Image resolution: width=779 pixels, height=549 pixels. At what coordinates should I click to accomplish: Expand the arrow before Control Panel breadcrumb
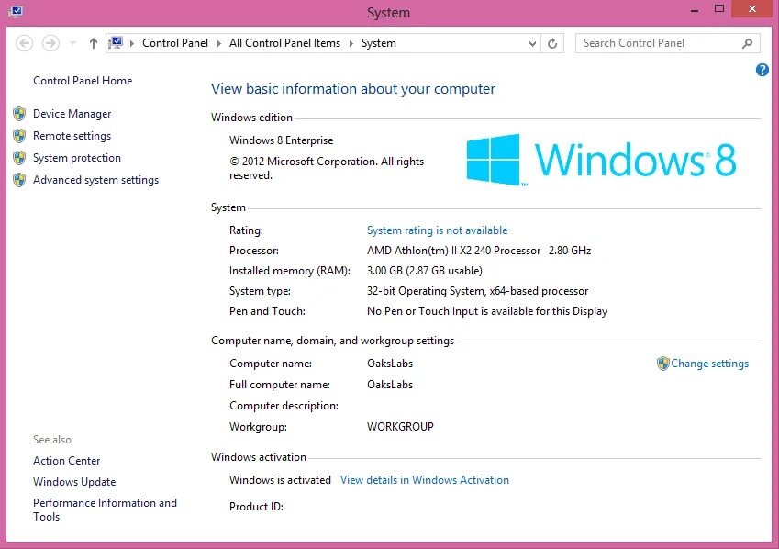coord(131,43)
